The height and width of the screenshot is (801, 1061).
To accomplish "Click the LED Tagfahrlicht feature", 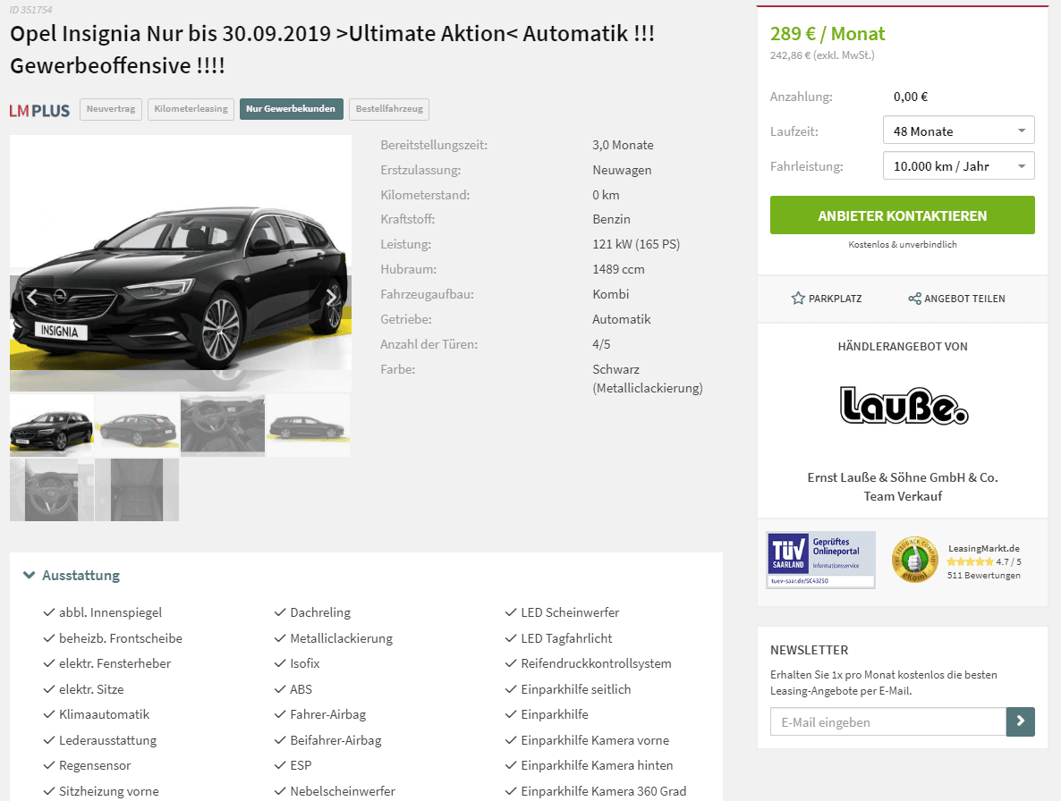I will point(566,638).
